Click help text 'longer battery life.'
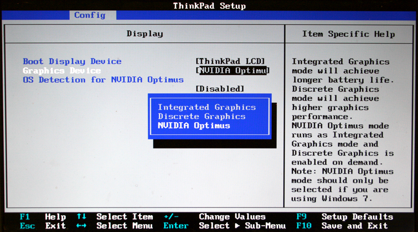This screenshot has width=418, height=232. 343,80
